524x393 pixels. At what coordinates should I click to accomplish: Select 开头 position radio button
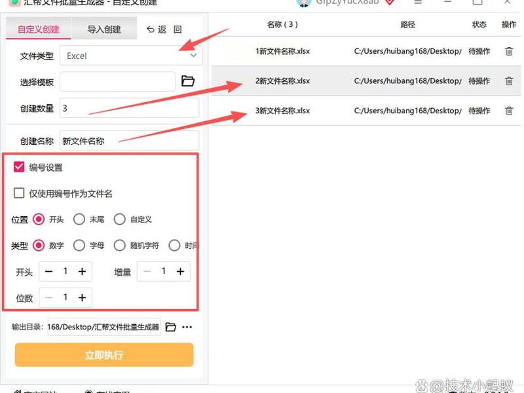click(x=39, y=219)
